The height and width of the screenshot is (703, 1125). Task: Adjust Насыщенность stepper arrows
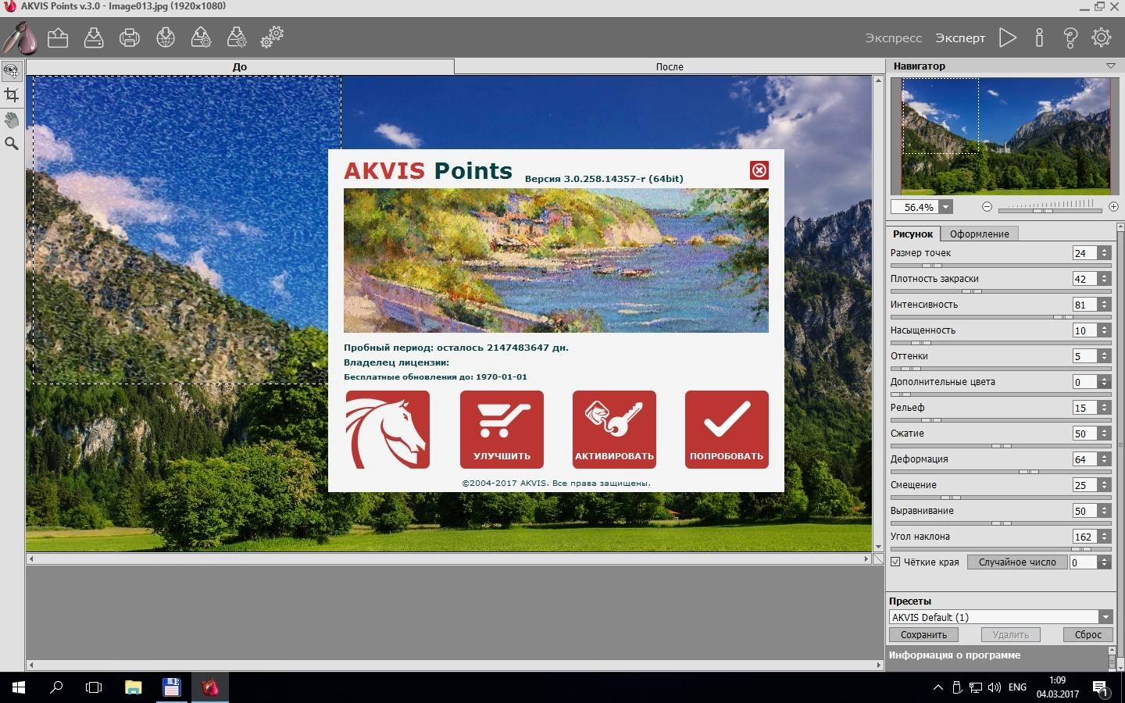click(x=1104, y=330)
